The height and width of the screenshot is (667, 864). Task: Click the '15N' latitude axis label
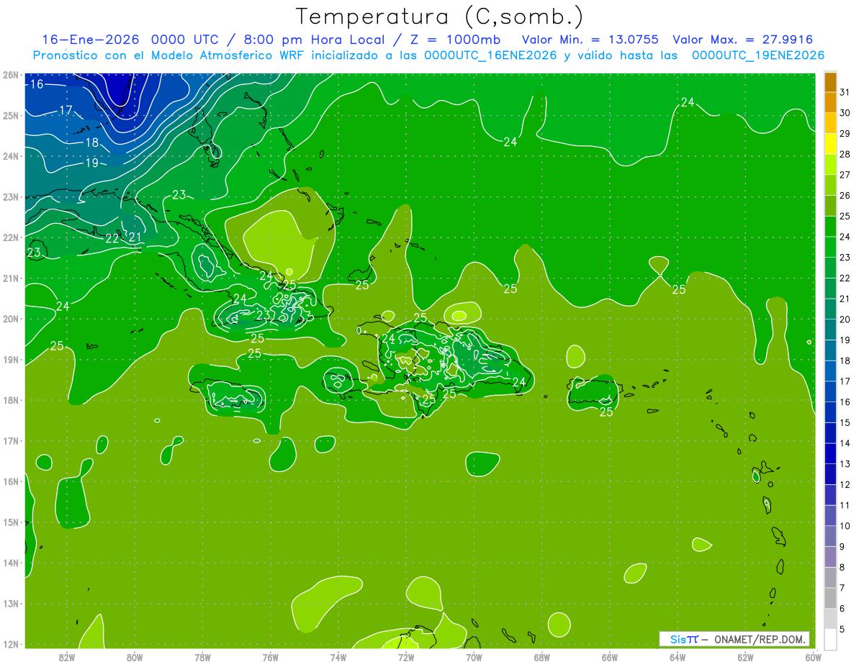pos(11,522)
